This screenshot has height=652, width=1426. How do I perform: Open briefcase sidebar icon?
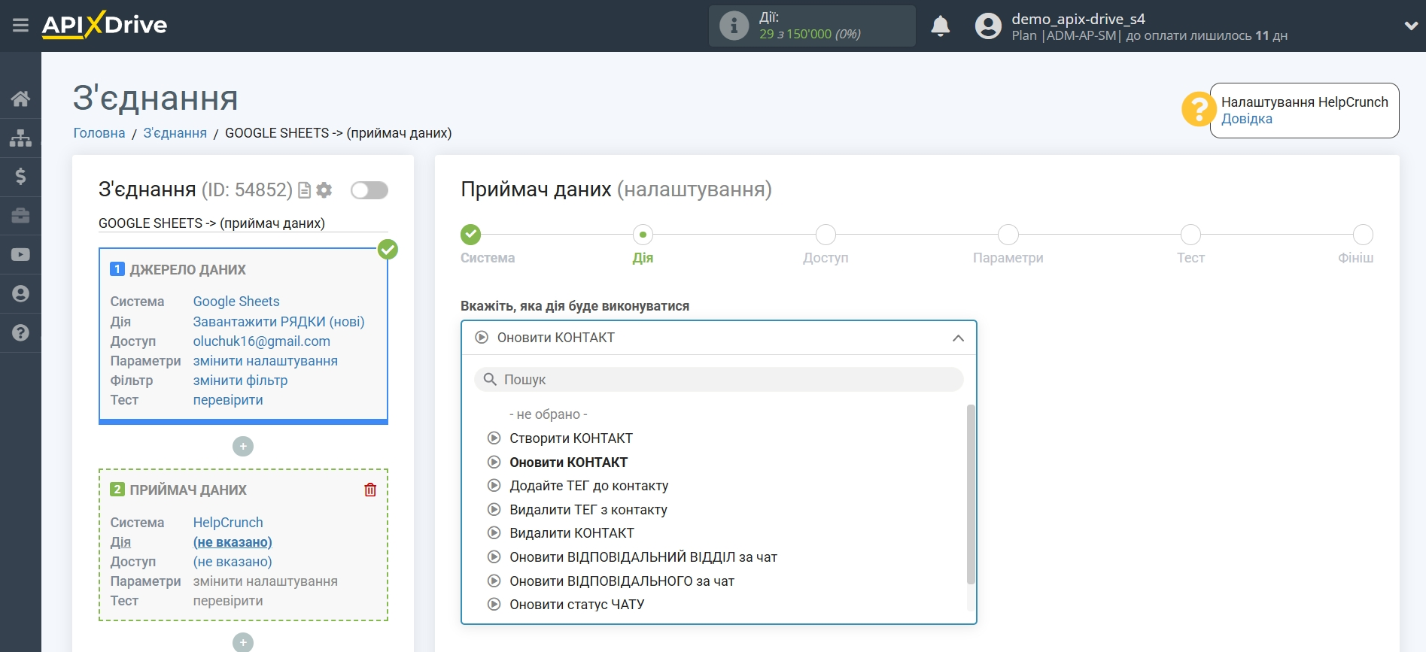(20, 216)
